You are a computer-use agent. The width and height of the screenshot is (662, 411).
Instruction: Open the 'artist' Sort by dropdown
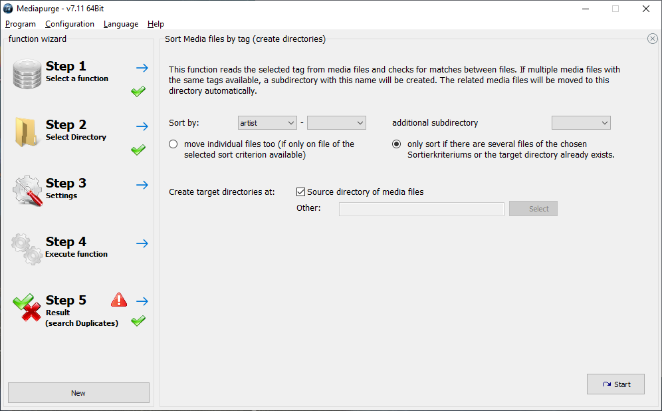[267, 123]
